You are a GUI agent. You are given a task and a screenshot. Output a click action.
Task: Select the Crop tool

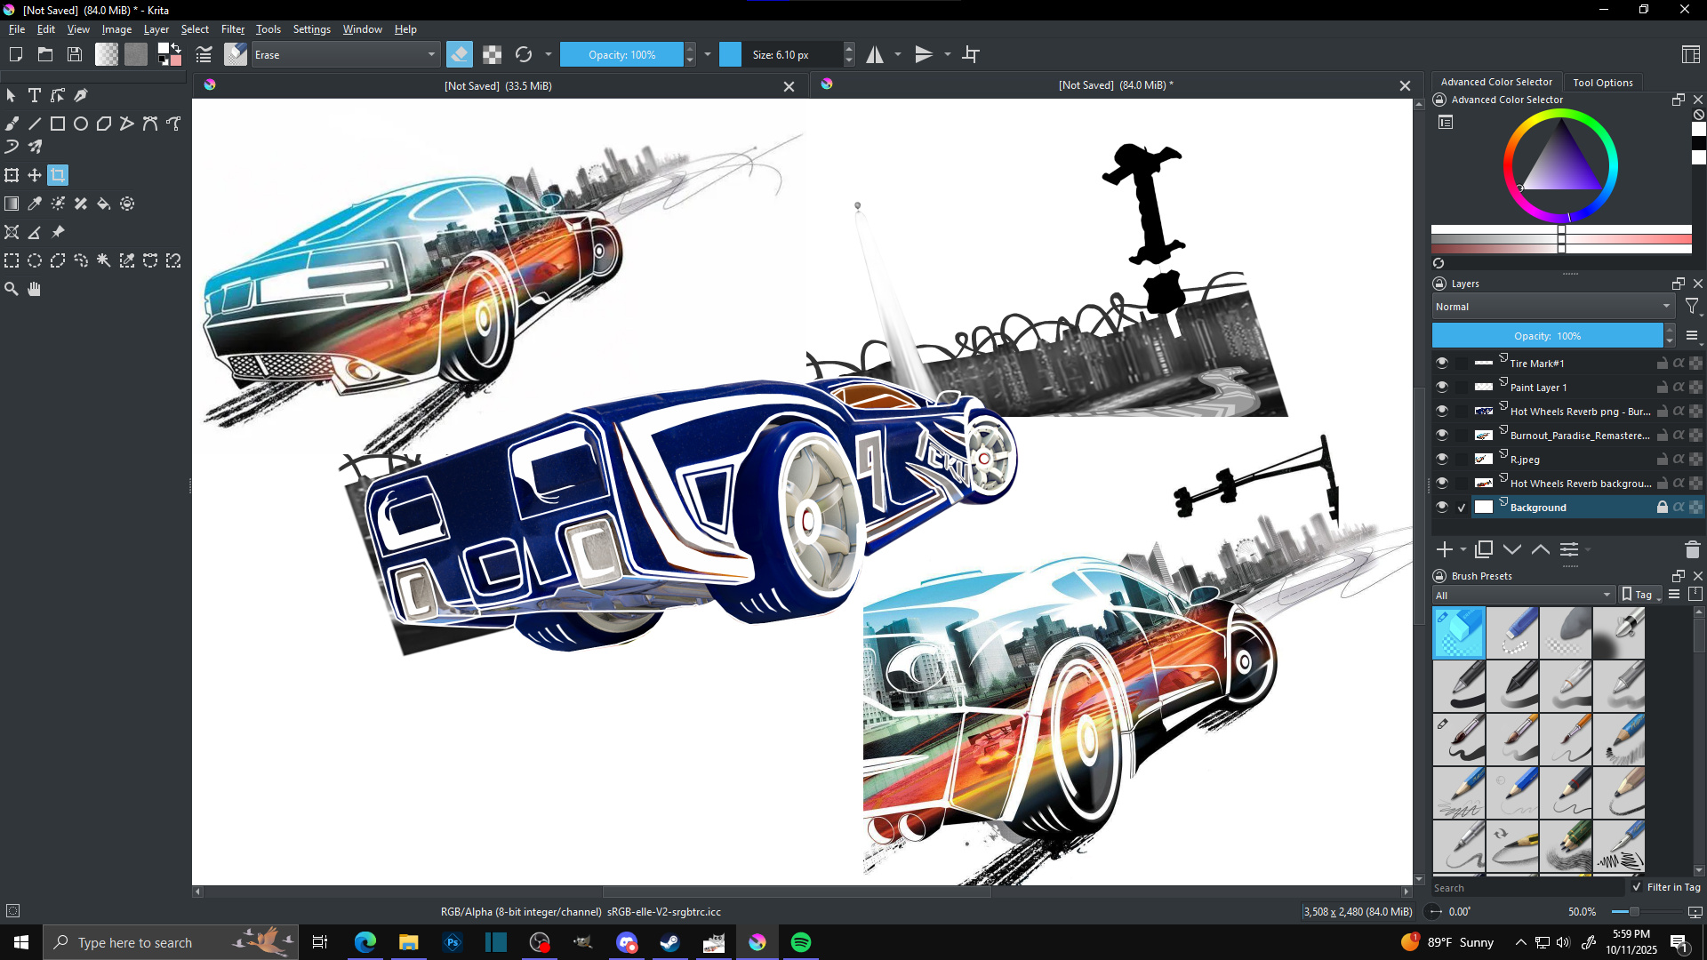[58, 175]
